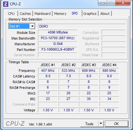Click the tRC value 34
Viewport: 133px width, 130px height.
(109, 99)
